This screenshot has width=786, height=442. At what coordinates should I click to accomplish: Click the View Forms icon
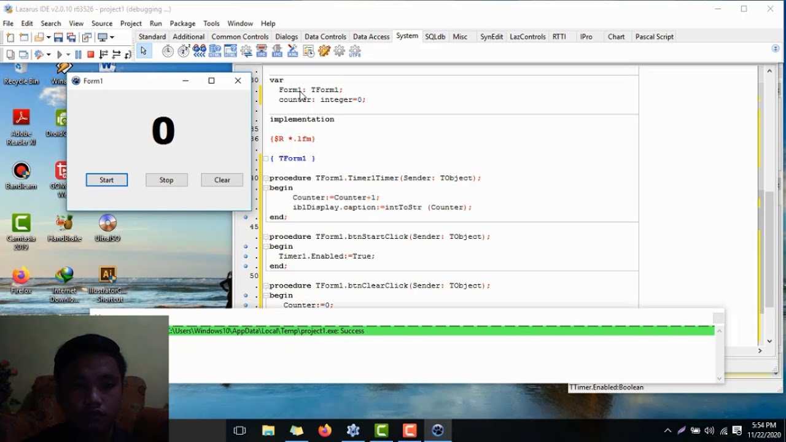click(24, 55)
